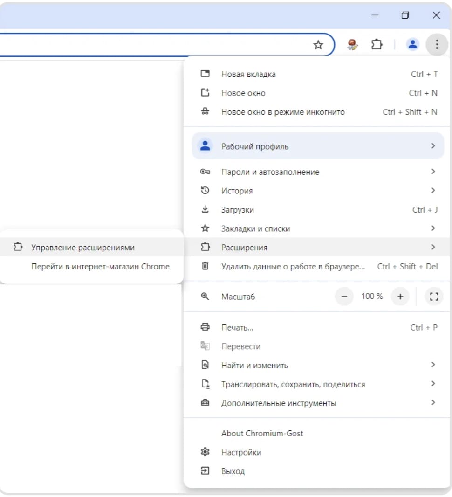The width and height of the screenshot is (452, 497).
Task: Increase zoom with the plus button
Action: (400, 297)
